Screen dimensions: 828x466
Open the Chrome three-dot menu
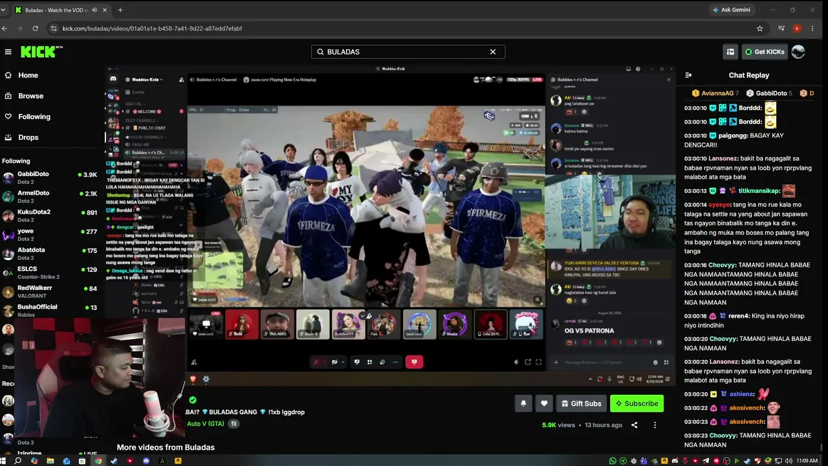point(812,28)
